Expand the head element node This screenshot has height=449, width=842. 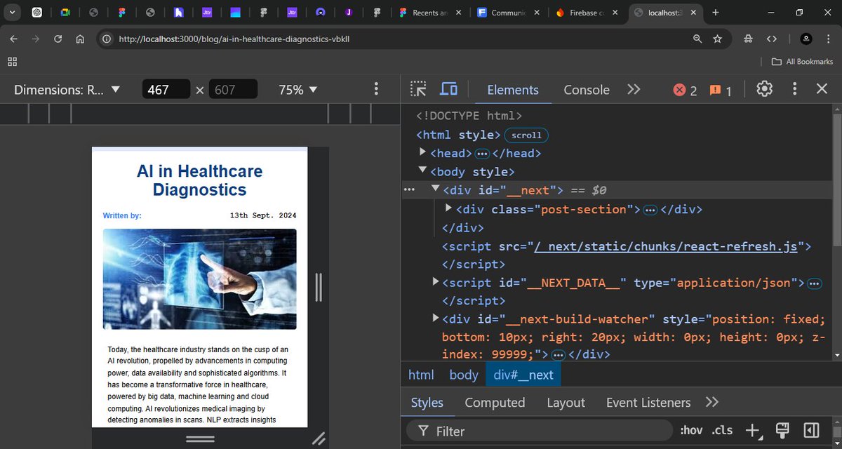[x=422, y=152]
